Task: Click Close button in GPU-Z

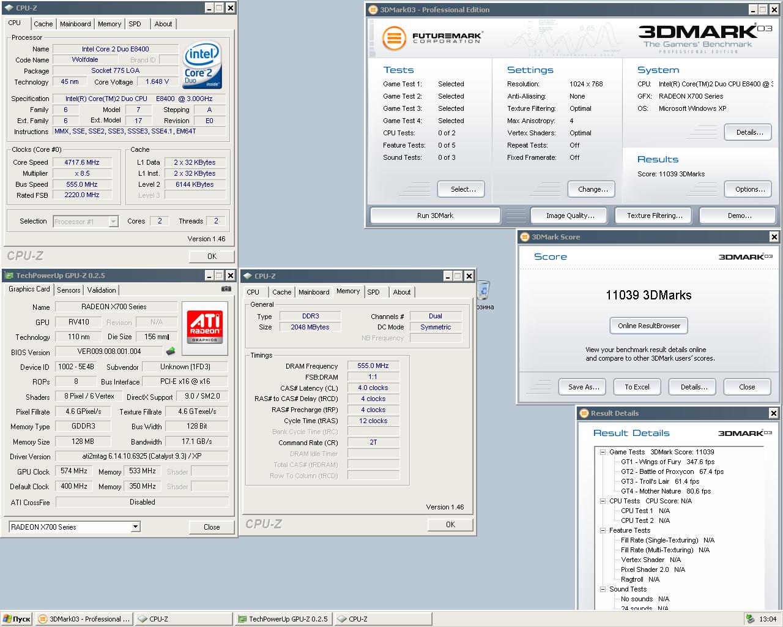Action: tap(212, 527)
